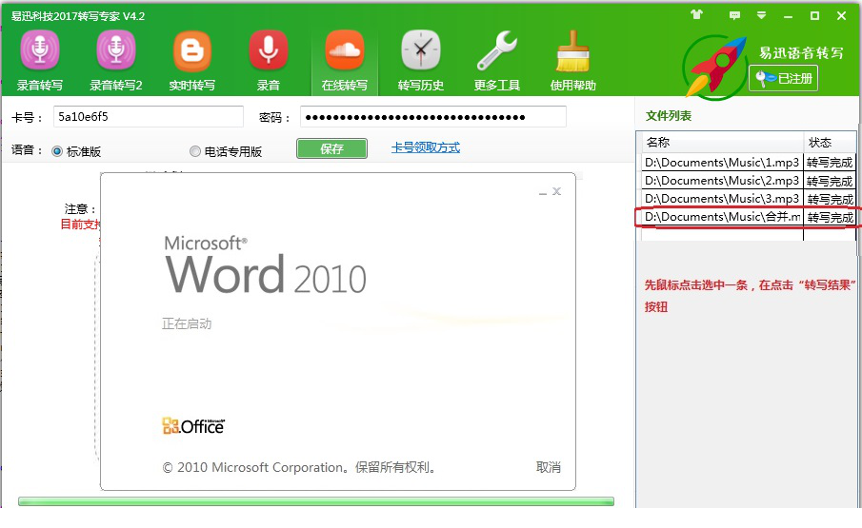Select the 电话专用版 radio button
The width and height of the screenshot is (862, 528).
[x=195, y=151]
